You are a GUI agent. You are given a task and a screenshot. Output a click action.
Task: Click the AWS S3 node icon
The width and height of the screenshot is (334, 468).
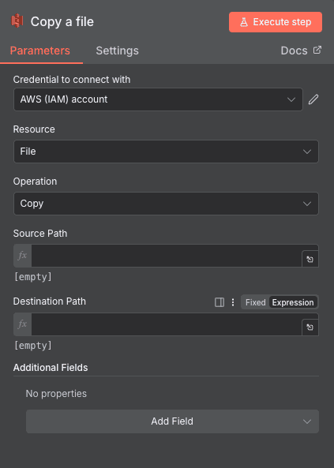point(17,21)
